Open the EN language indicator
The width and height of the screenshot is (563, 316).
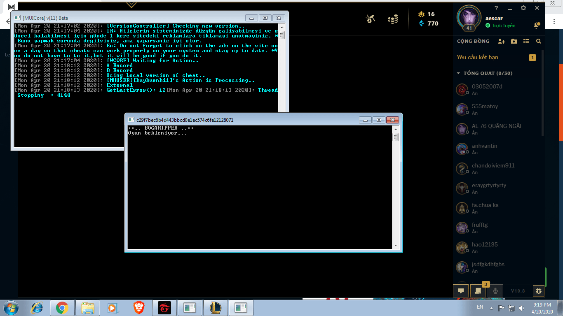coord(480,307)
